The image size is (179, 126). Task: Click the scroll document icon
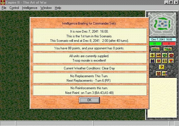click(x=165, y=61)
